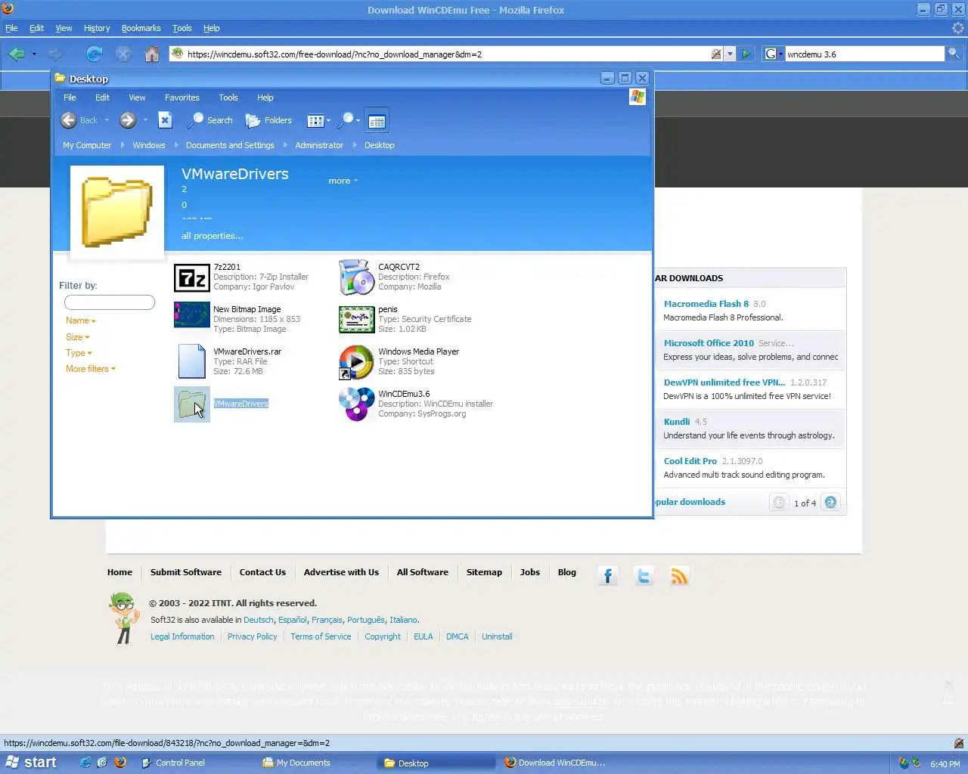This screenshot has height=774, width=968.
Task: Click the large VMwareDrivers folder preview thumbnail
Action: 117,212
